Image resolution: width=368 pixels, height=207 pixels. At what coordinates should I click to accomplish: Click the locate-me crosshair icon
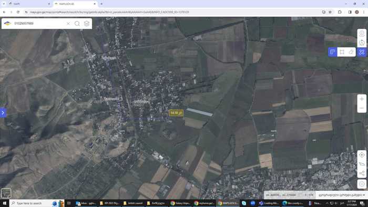(362, 154)
